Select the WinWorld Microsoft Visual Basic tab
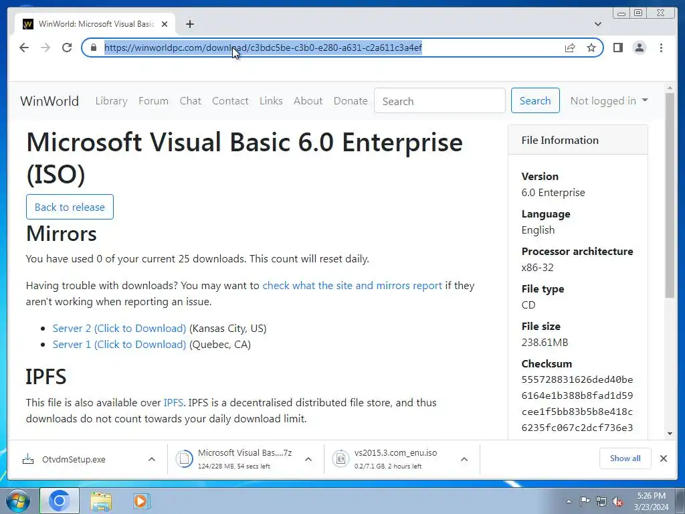The image size is (685, 514). point(95,24)
